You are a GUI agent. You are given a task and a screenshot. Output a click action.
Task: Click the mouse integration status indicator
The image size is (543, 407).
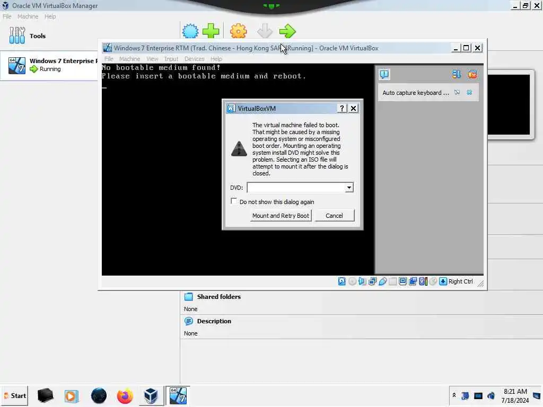(x=433, y=281)
